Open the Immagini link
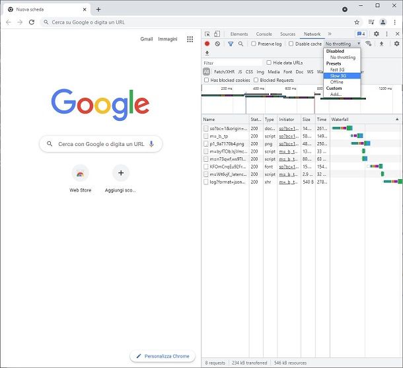Image resolution: width=403 pixels, height=368 pixels. [168, 39]
